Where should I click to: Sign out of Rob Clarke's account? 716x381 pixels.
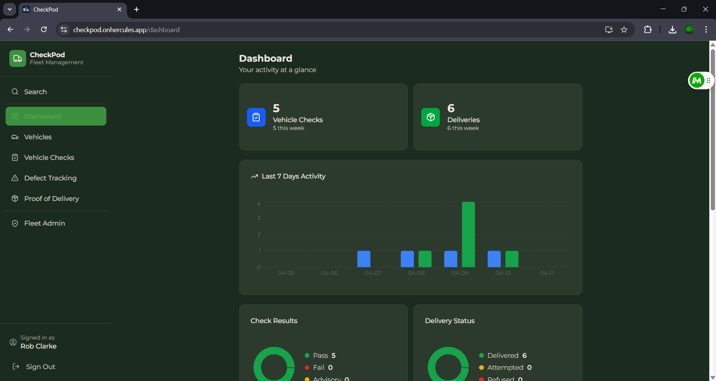(41, 366)
